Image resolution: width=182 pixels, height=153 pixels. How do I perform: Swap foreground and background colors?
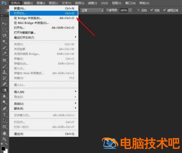(6, 144)
